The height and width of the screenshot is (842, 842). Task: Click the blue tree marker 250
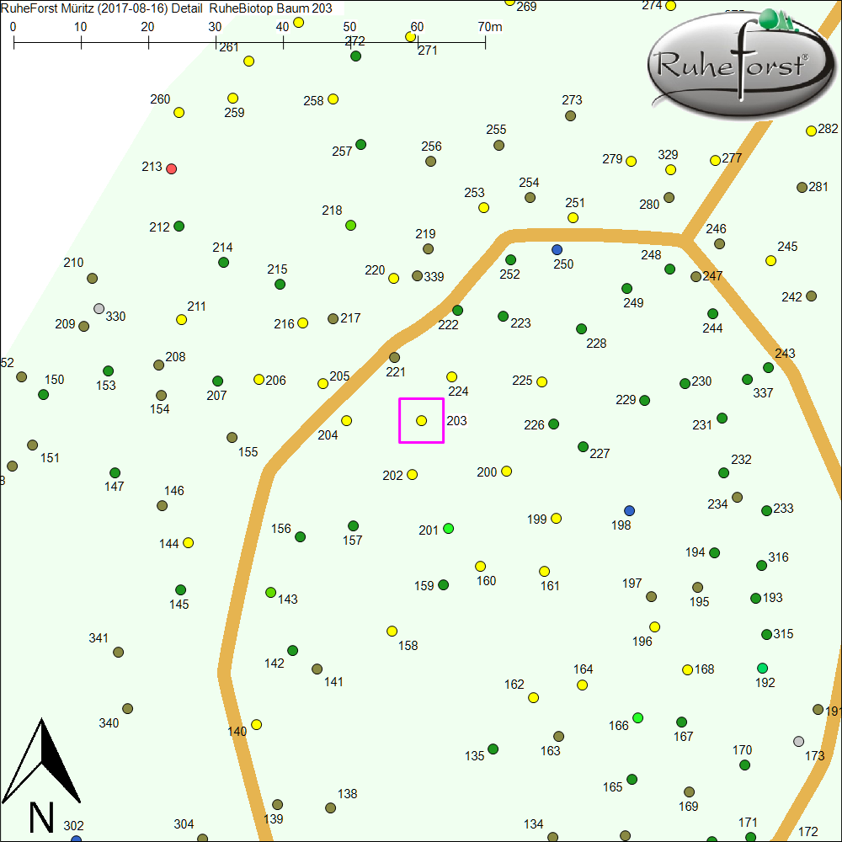click(557, 250)
